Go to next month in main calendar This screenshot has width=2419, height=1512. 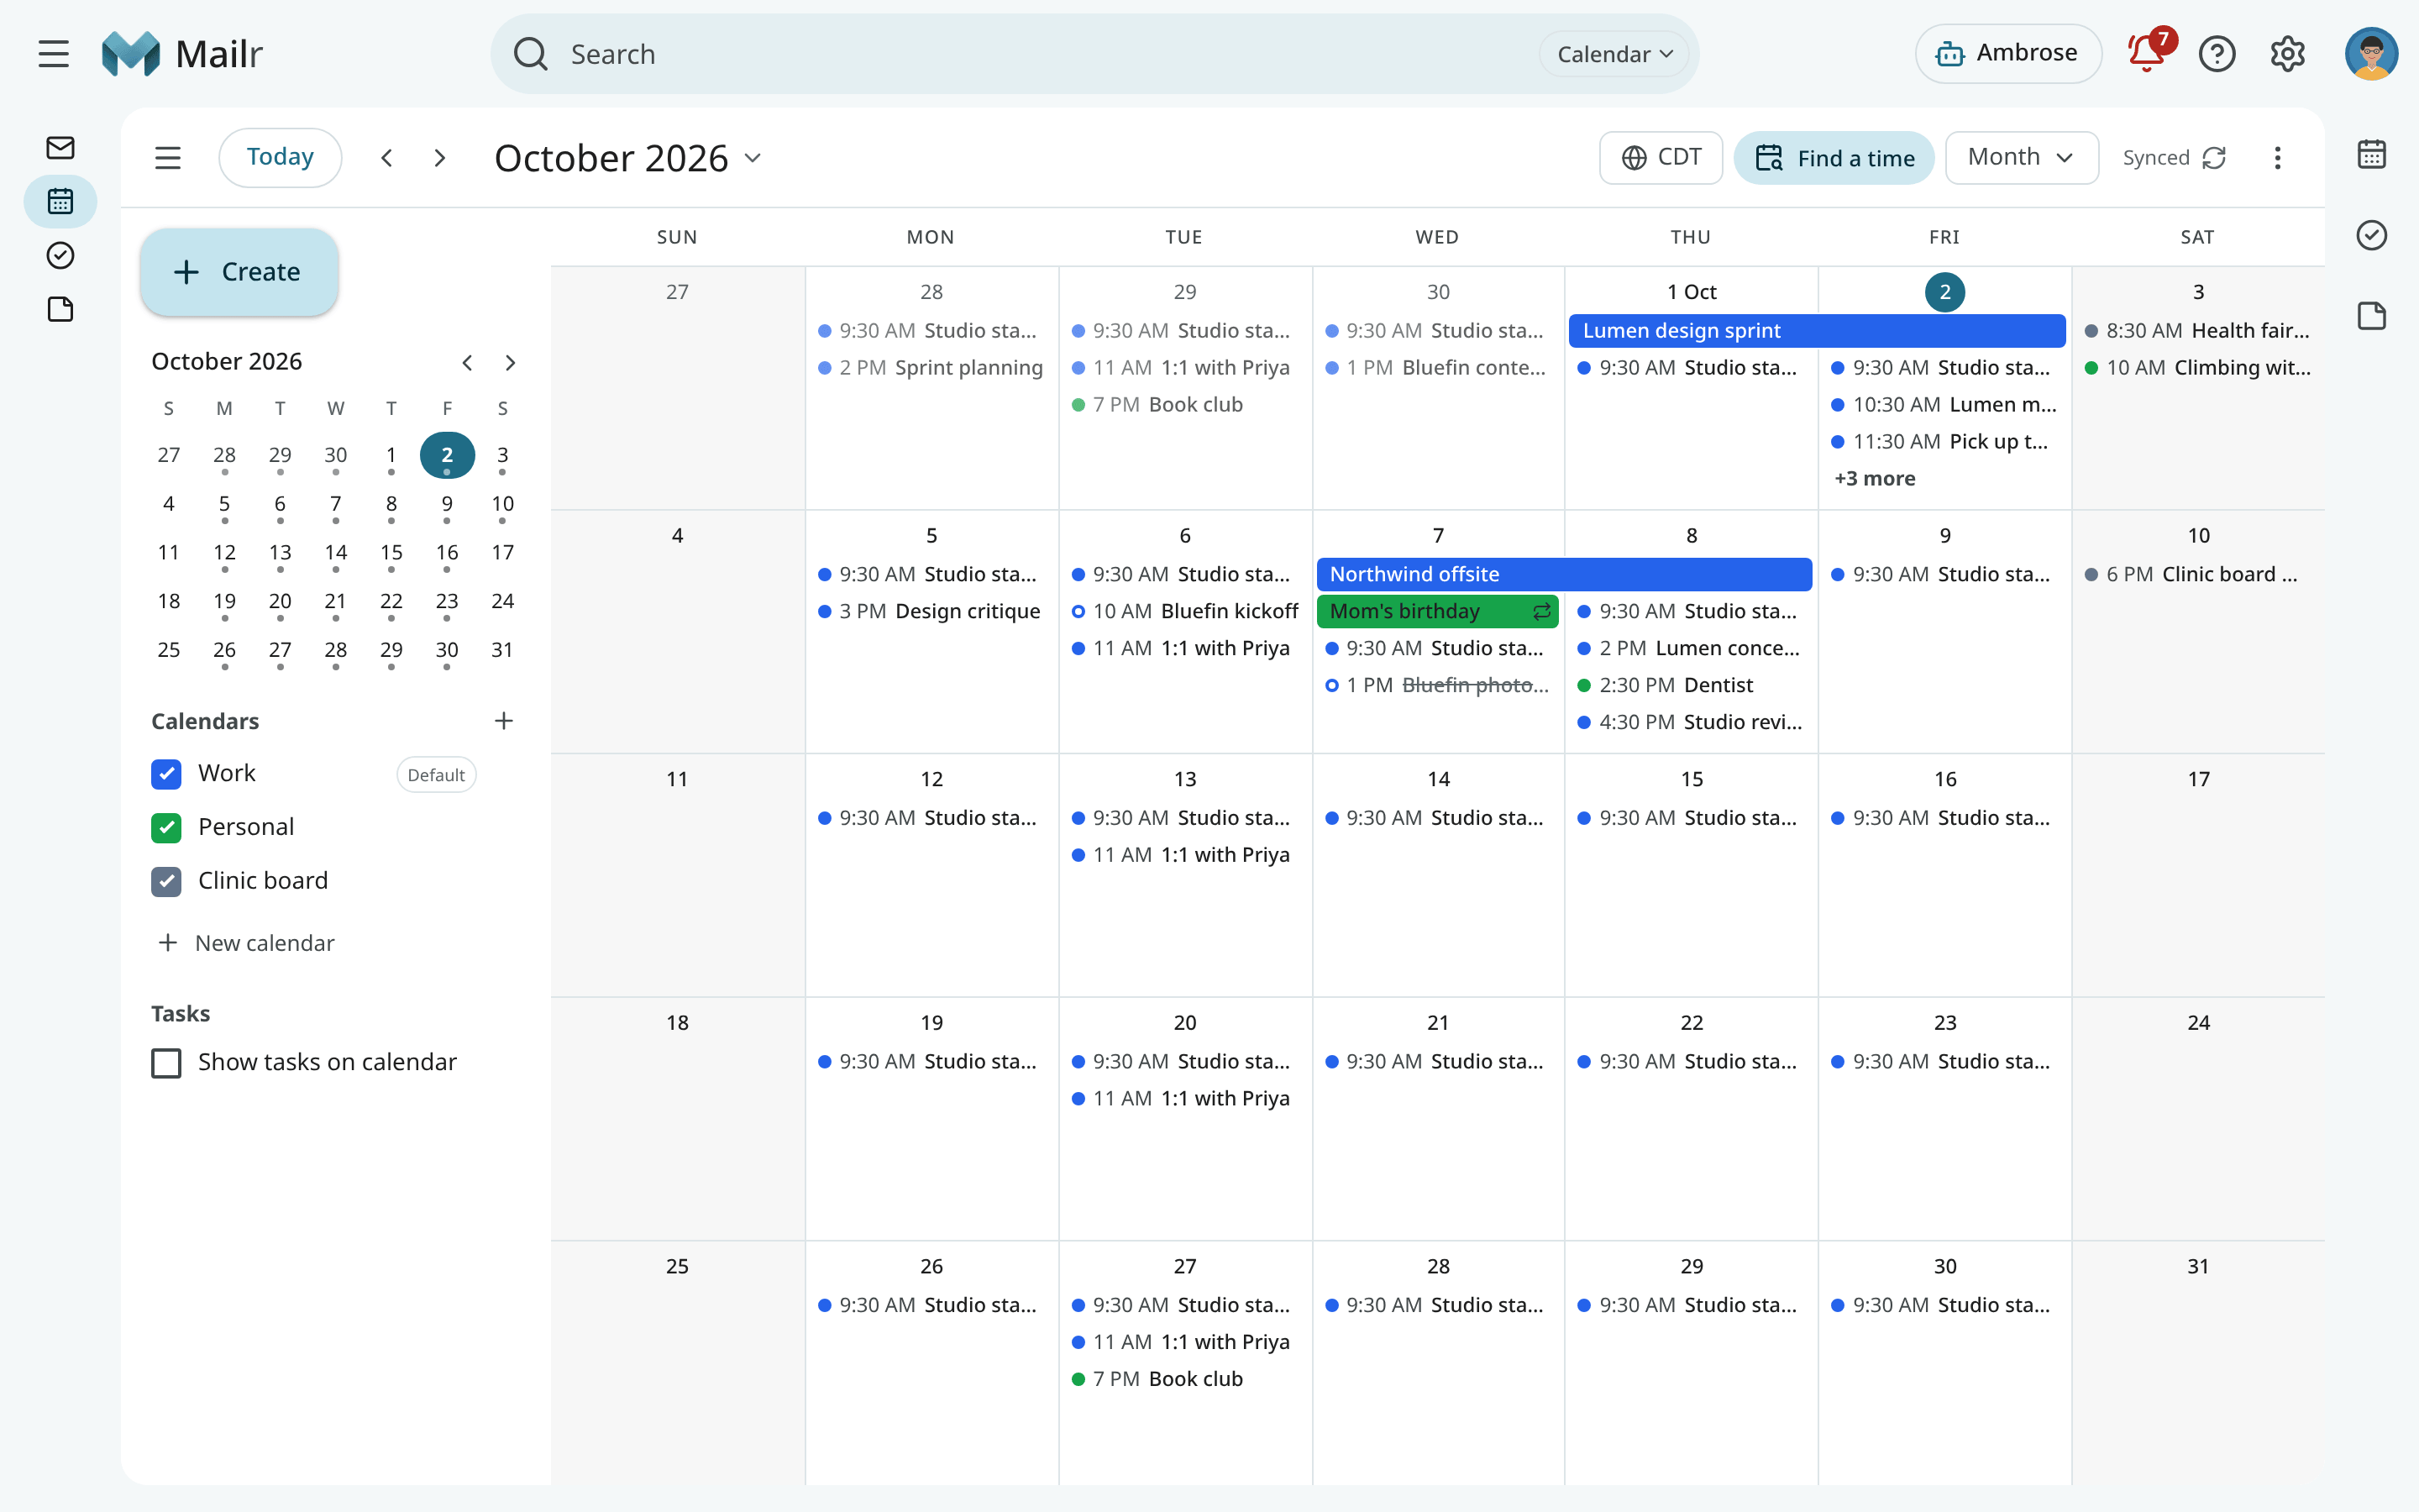440,158
